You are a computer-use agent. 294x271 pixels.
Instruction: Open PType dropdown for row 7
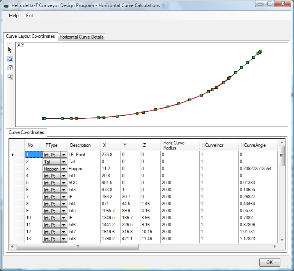click(64, 197)
